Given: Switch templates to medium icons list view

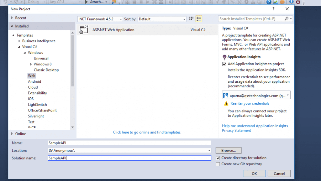Looking at the screenshot, I should pos(199,19).
